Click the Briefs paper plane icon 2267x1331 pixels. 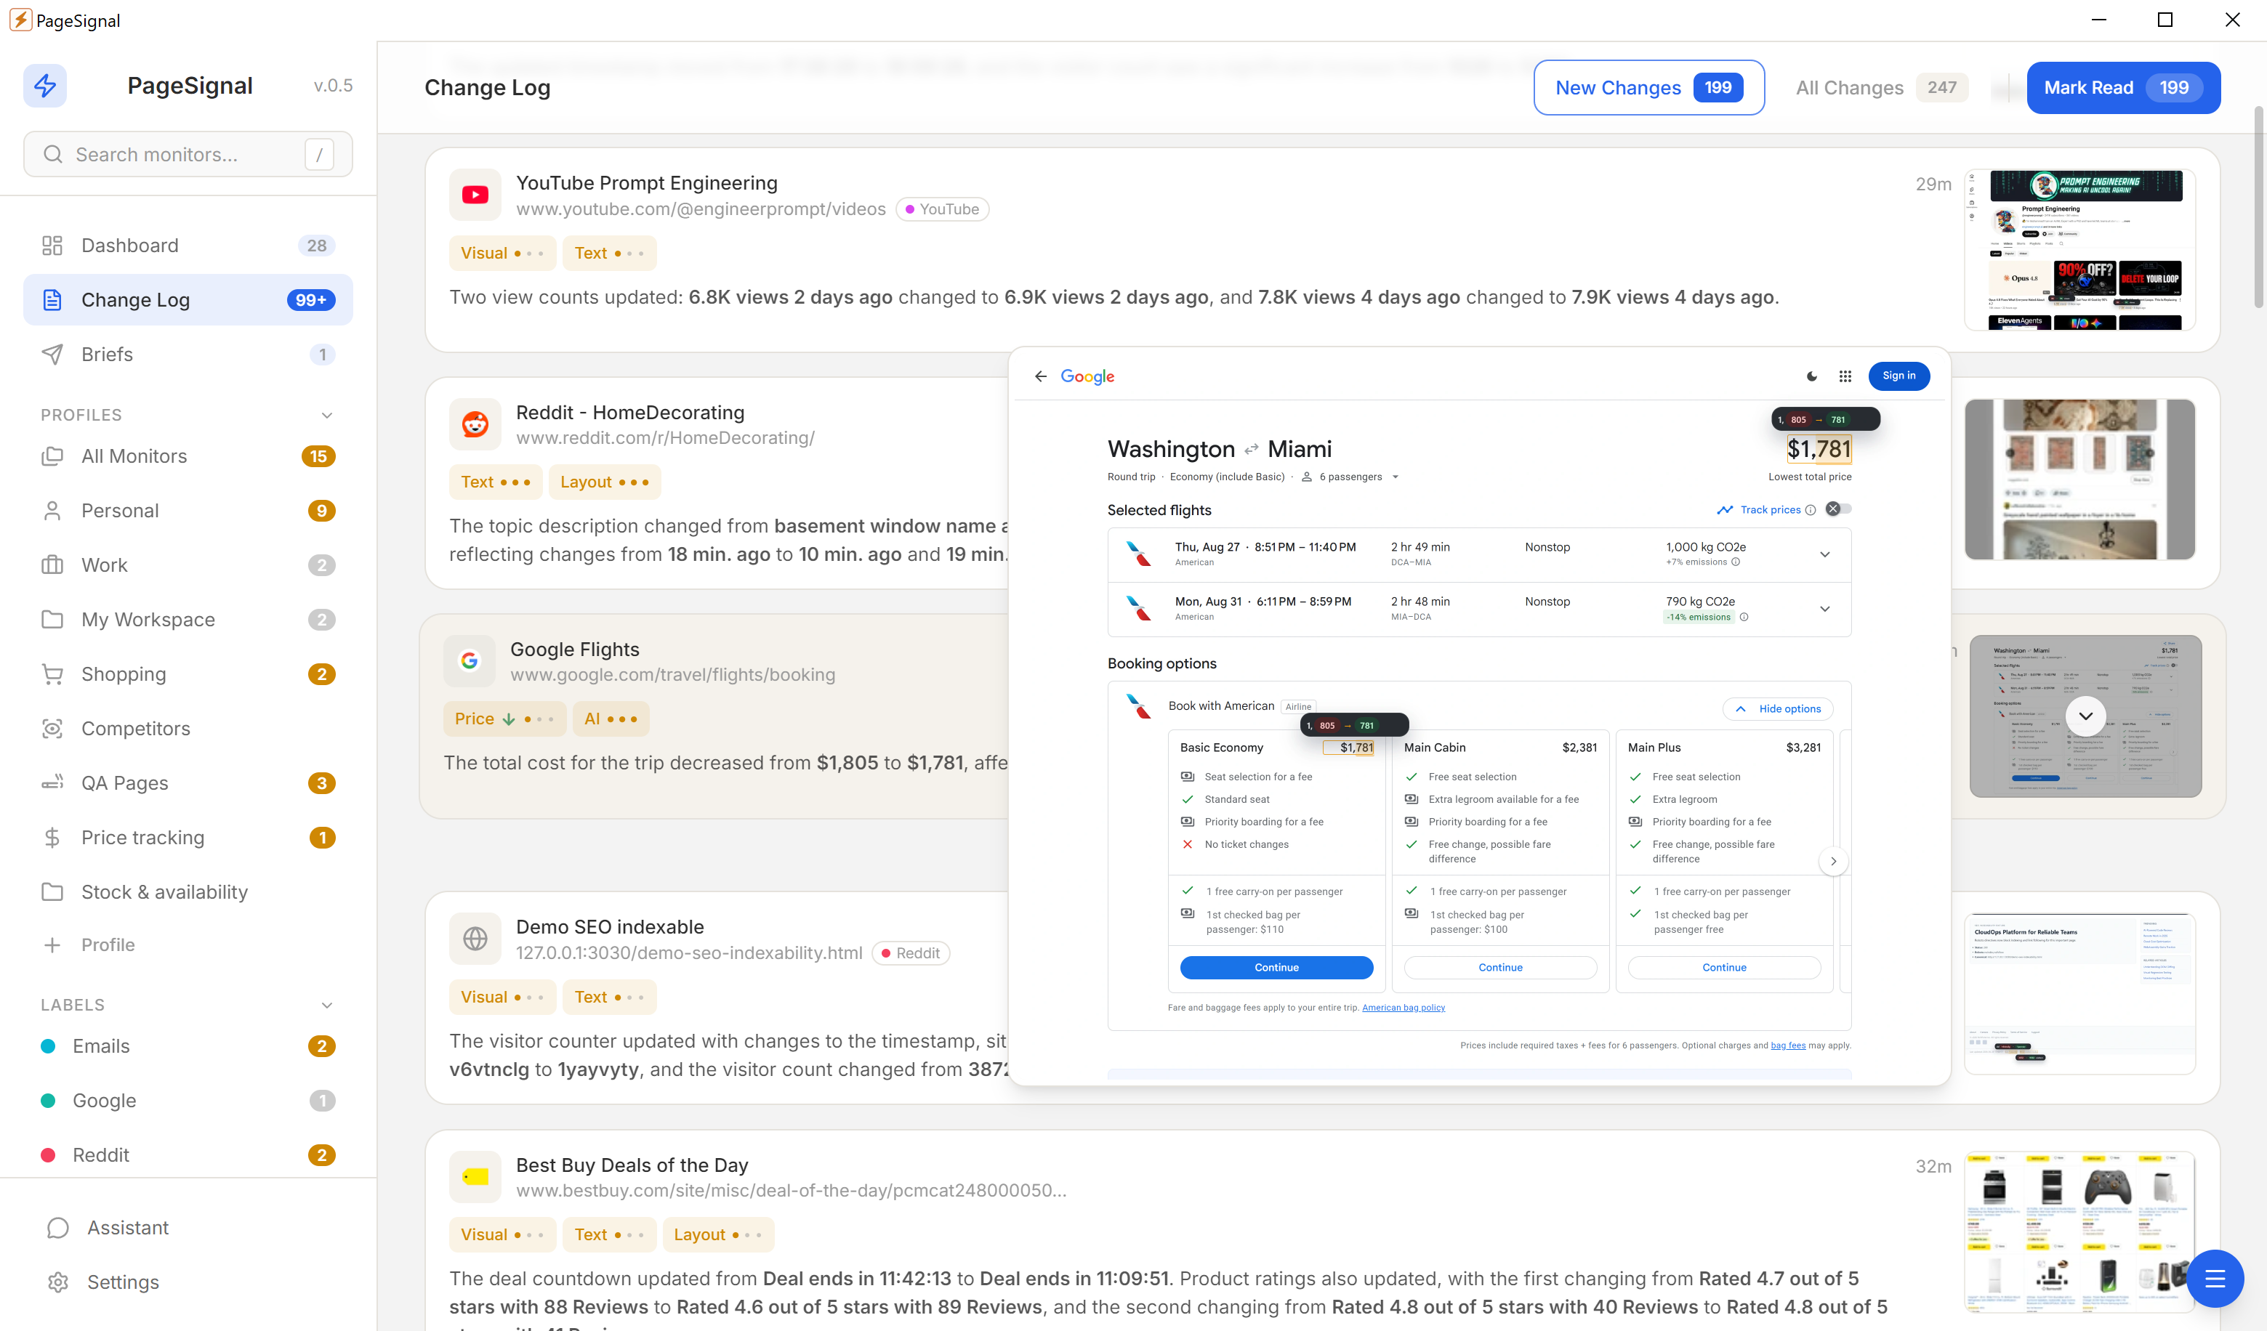click(52, 355)
